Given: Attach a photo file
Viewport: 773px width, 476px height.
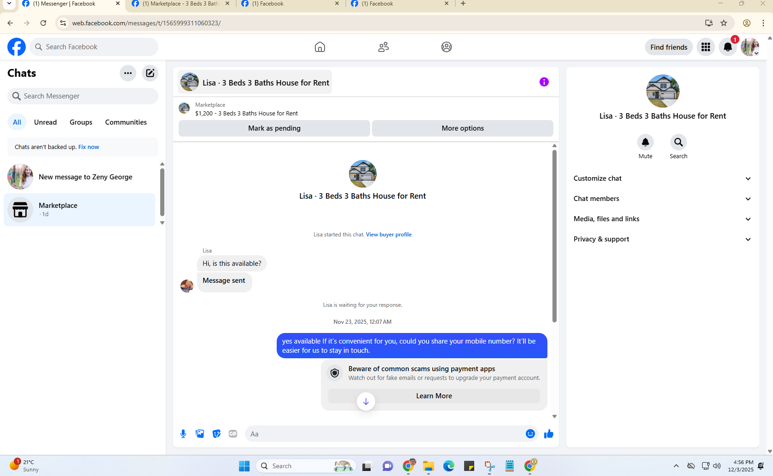Looking at the screenshot, I should click(200, 434).
